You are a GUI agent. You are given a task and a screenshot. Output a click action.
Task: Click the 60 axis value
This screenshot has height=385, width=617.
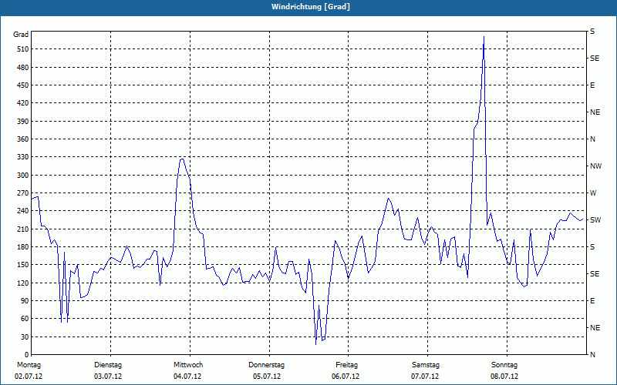(25, 319)
